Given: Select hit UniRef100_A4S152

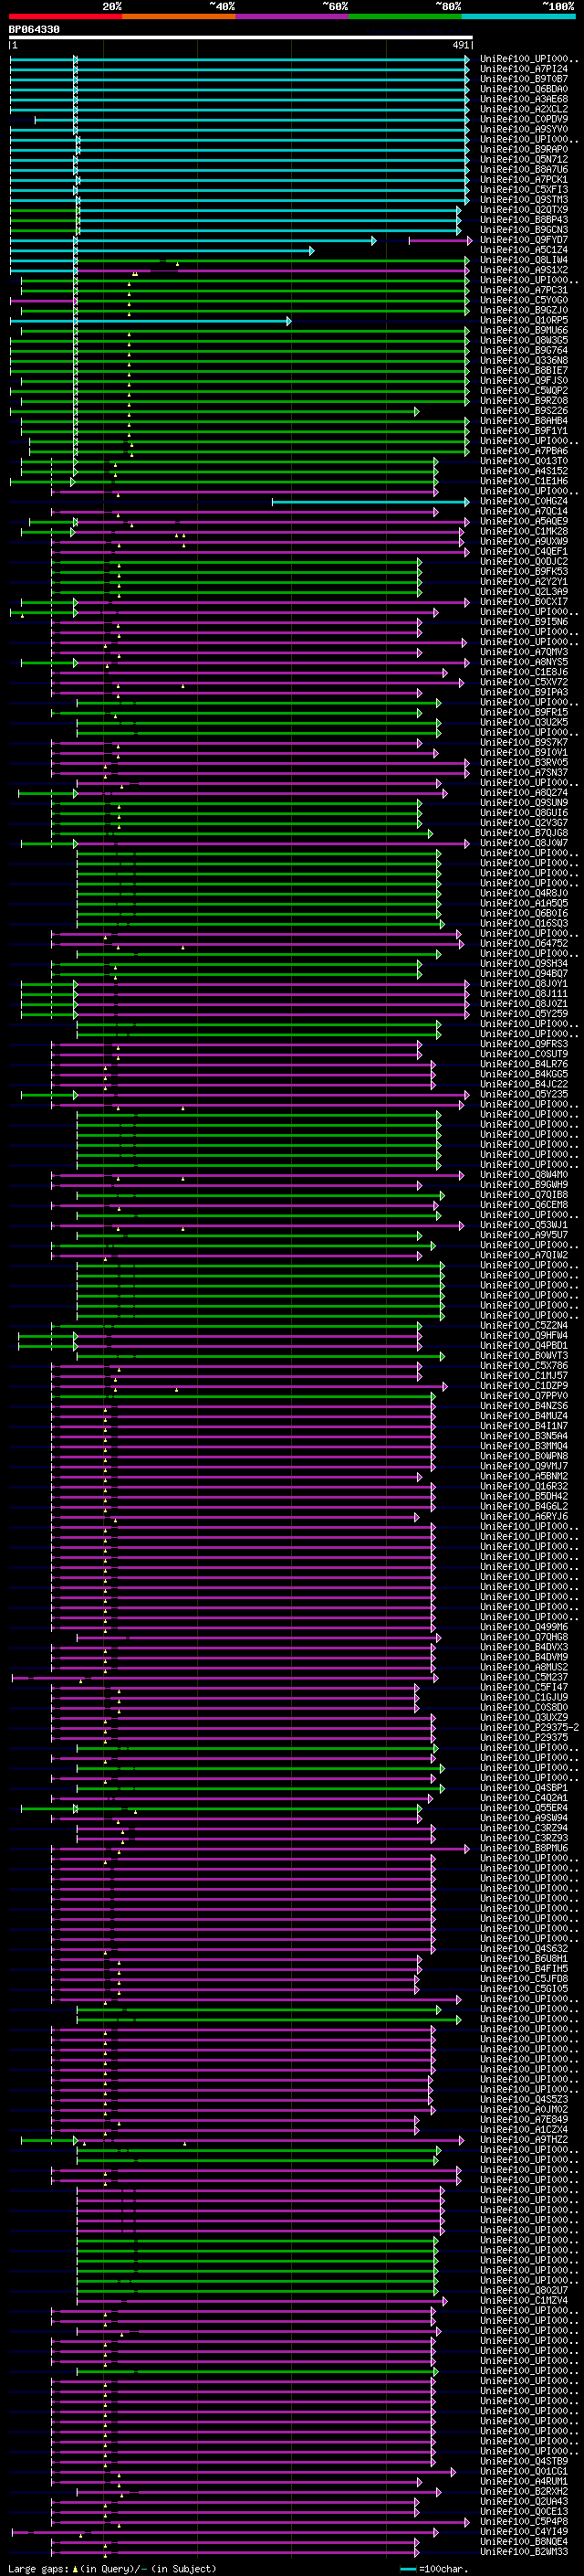Looking at the screenshot, I should click(x=524, y=471).
